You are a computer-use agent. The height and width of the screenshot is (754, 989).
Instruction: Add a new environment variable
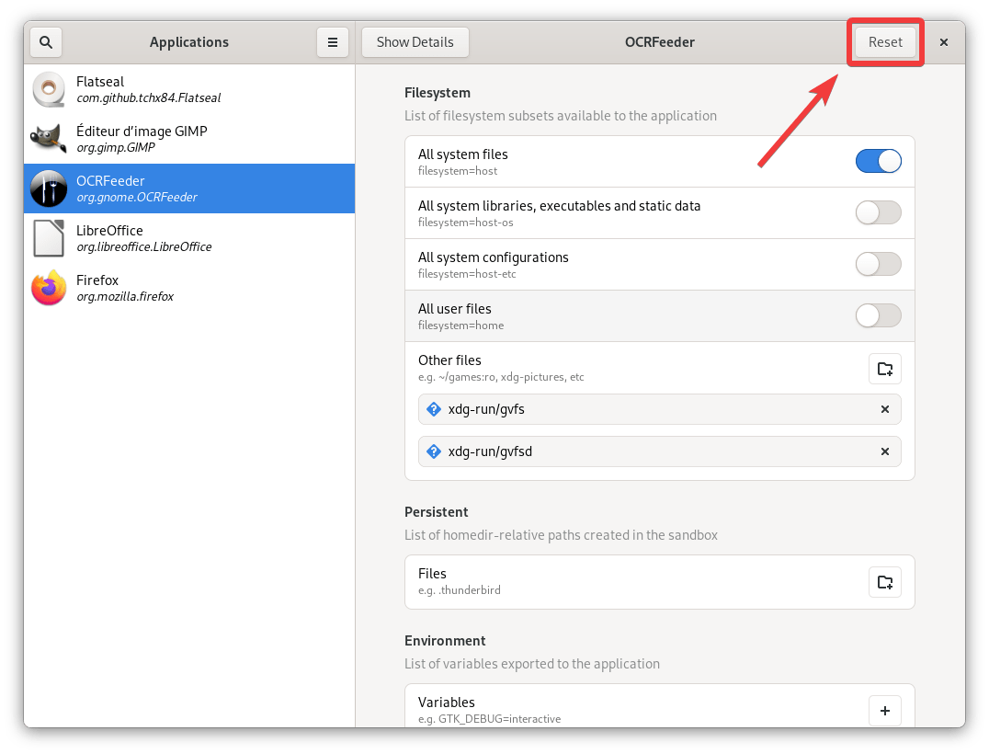click(x=884, y=710)
